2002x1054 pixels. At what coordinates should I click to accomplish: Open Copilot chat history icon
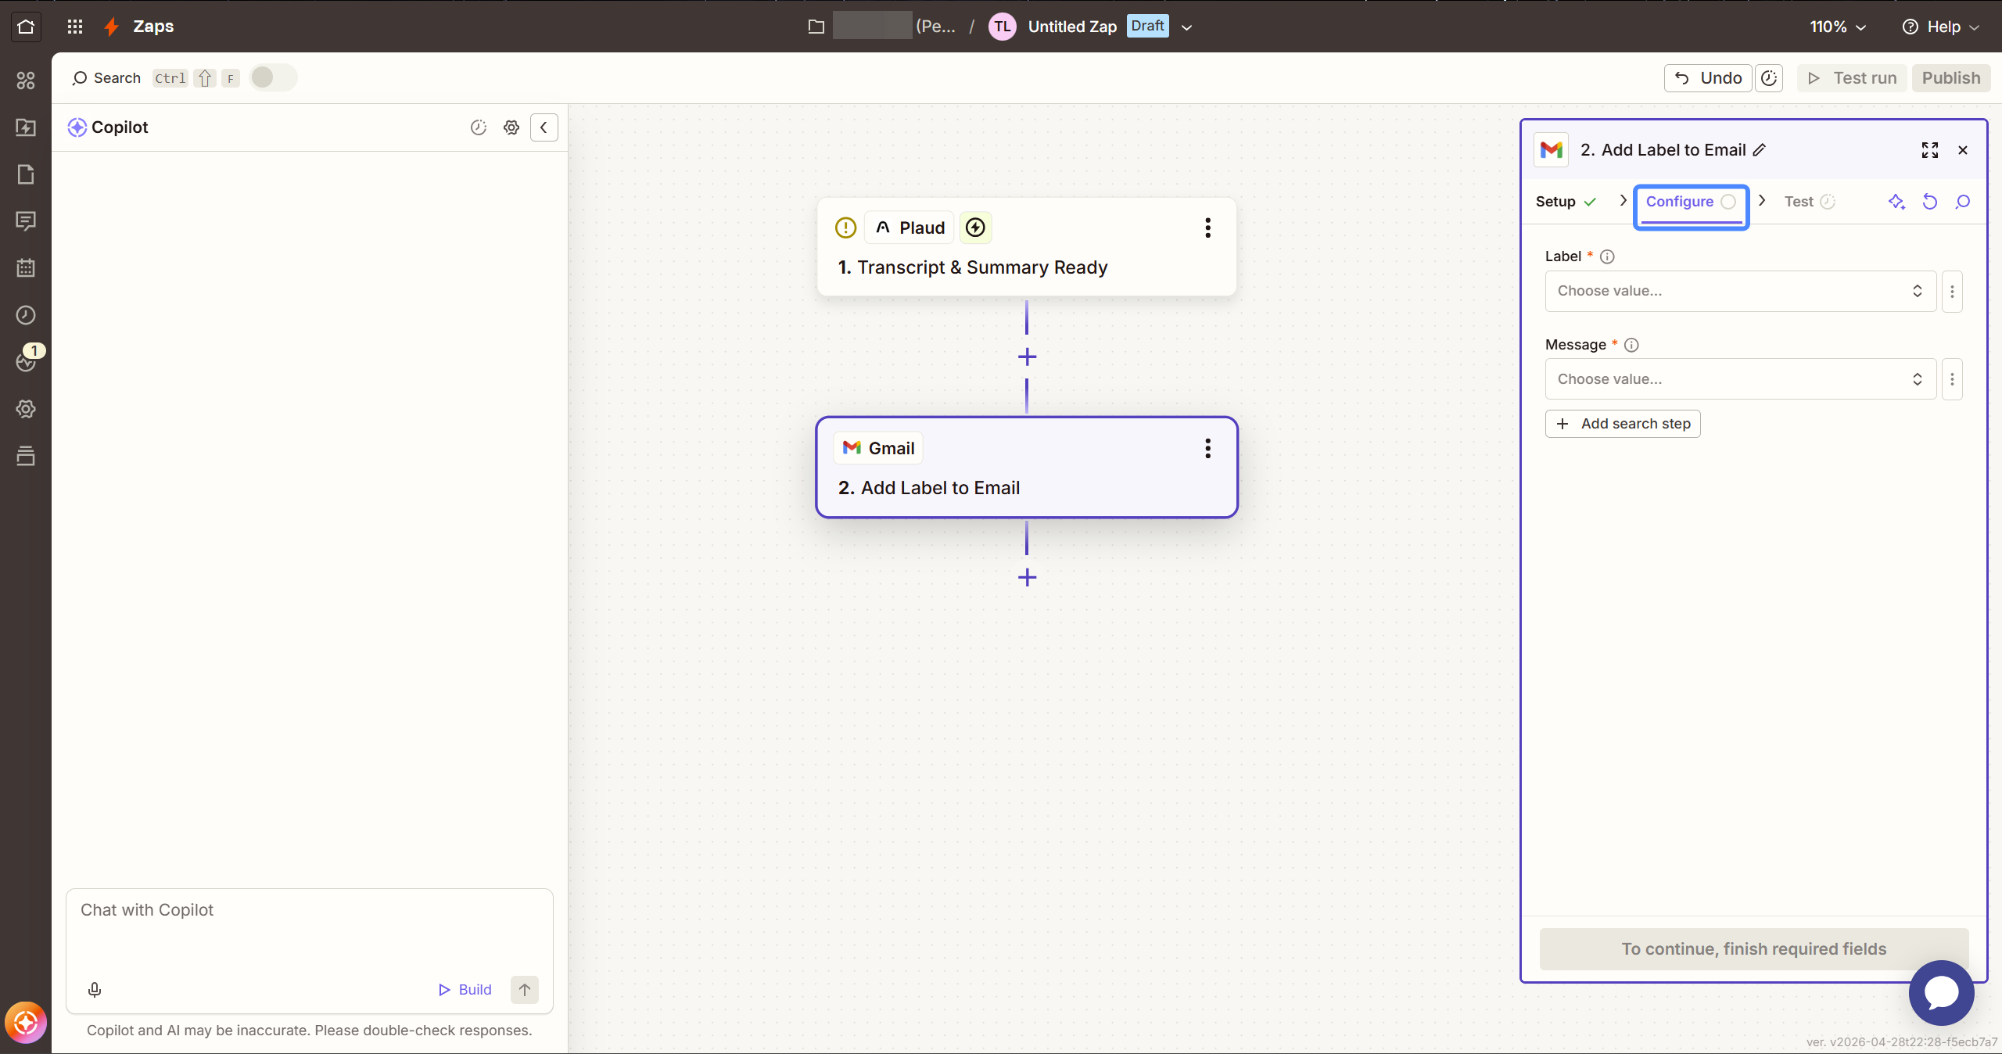479,127
